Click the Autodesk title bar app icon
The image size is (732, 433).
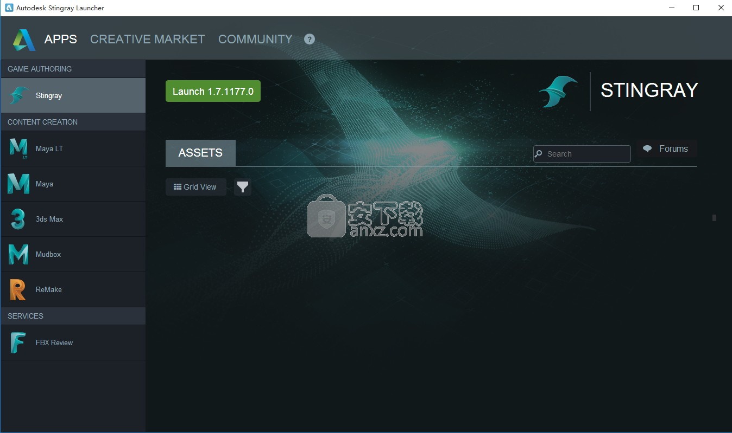tap(9, 8)
